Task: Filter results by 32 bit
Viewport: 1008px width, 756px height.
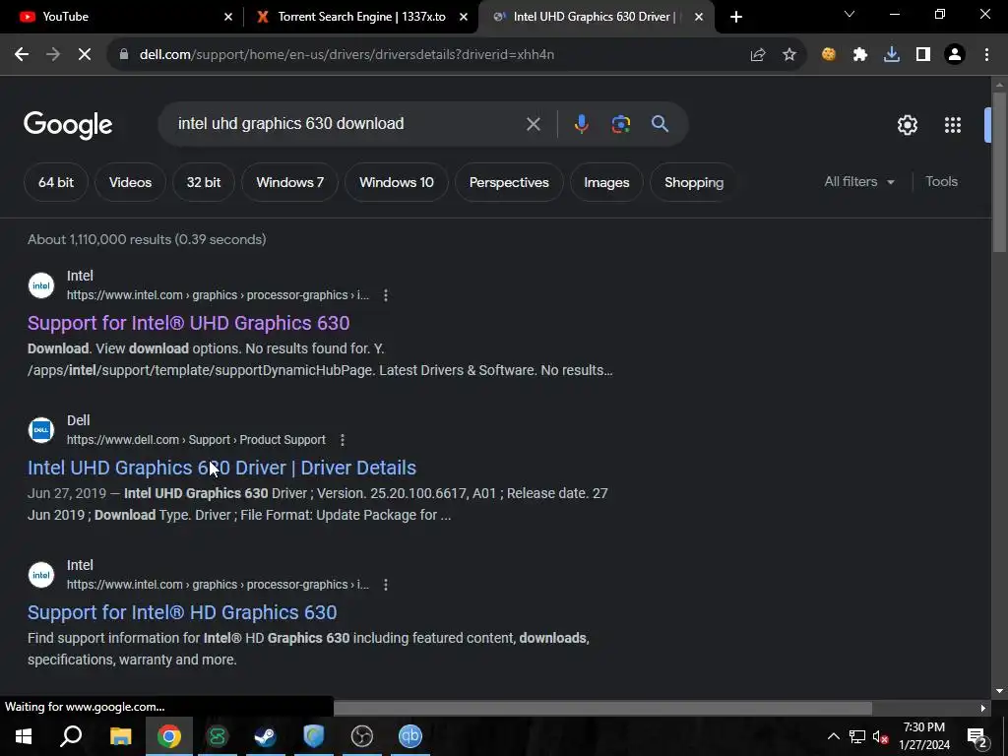Action: coord(204,182)
